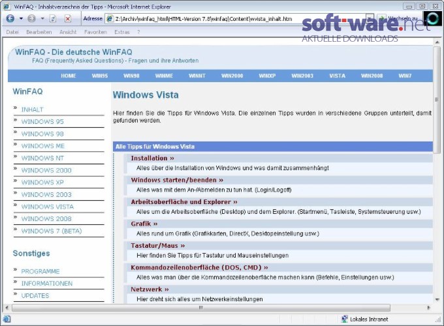Open the Installation » tips group
The width and height of the screenshot is (444, 326).
pos(152,158)
